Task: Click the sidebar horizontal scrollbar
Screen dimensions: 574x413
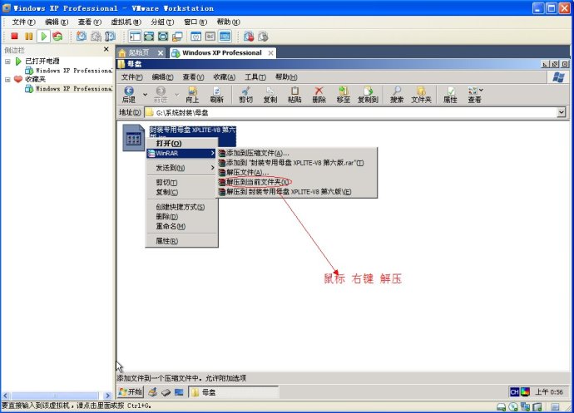Action: tap(57, 396)
